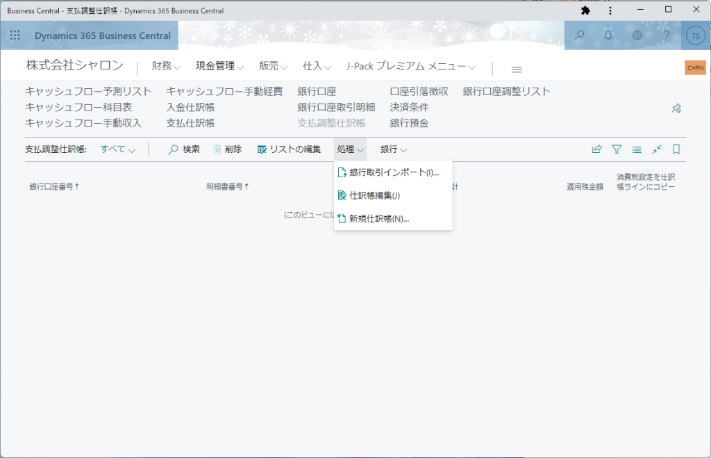711x458 pixels.
Task: Click the collapse page arrows icon
Action: [657, 149]
